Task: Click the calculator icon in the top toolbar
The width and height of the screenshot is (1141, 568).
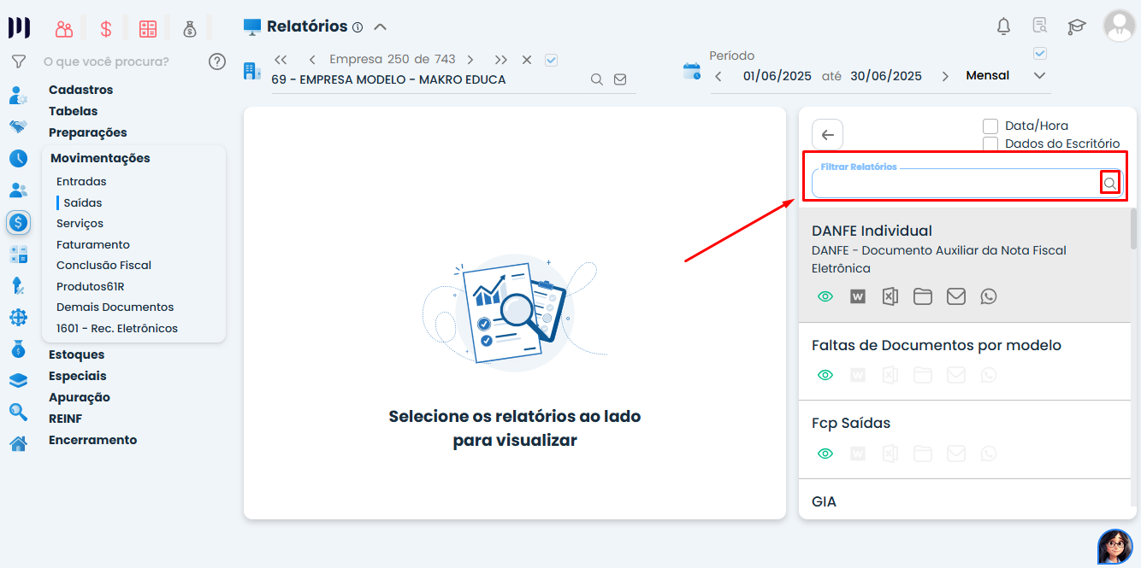Action: [x=147, y=28]
